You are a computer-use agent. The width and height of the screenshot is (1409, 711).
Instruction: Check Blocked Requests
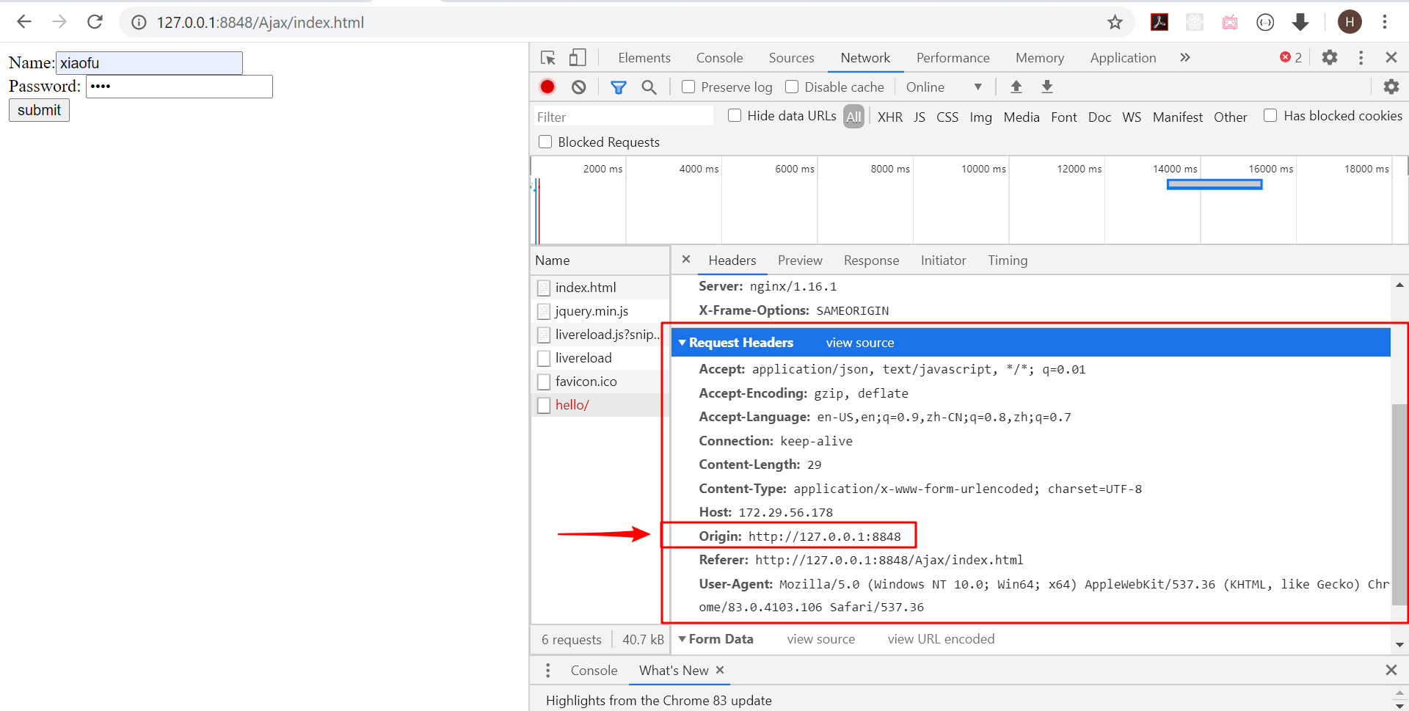pos(545,142)
